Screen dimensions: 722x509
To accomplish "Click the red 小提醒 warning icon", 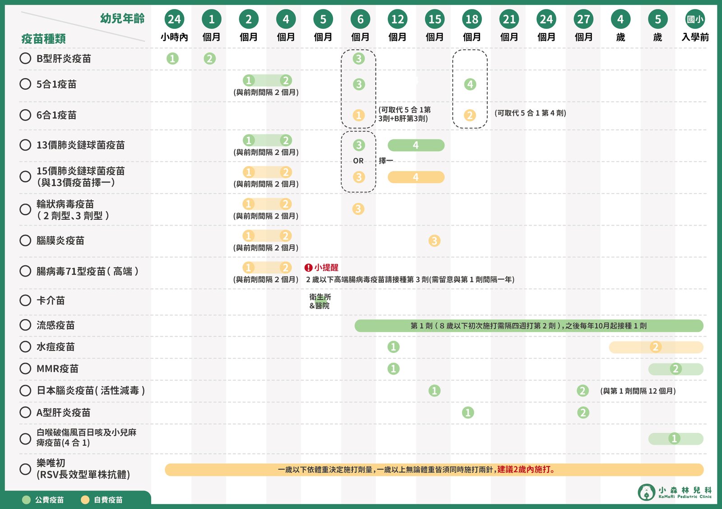I will 309,267.
